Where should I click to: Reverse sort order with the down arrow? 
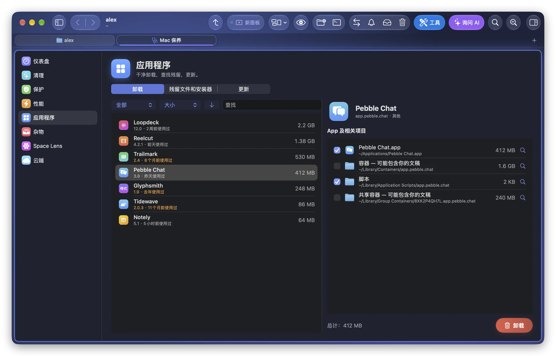tap(212, 105)
